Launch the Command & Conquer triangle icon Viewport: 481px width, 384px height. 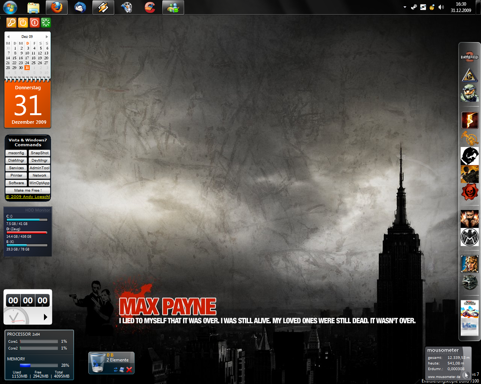pyautogui.click(x=470, y=75)
